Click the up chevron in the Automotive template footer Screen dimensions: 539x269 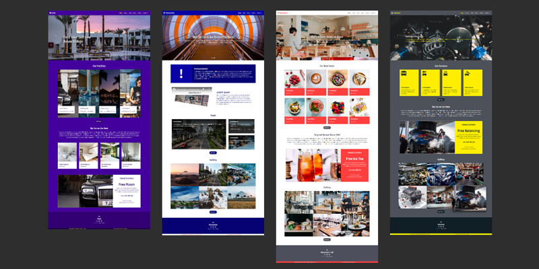click(441, 222)
